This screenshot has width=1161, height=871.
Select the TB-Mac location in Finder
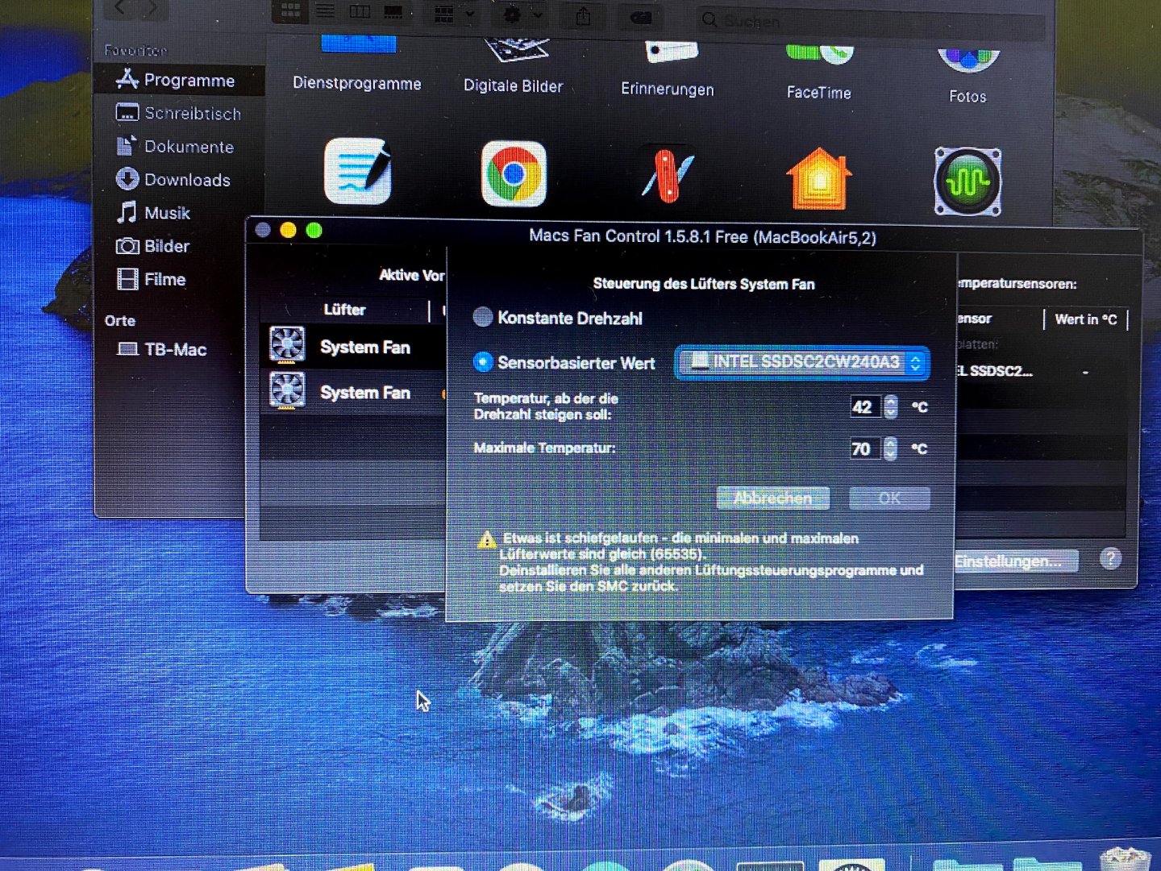(162, 349)
